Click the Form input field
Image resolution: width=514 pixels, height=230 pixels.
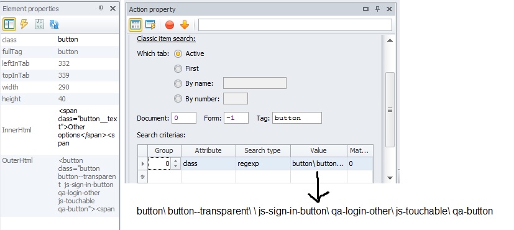tap(236, 118)
